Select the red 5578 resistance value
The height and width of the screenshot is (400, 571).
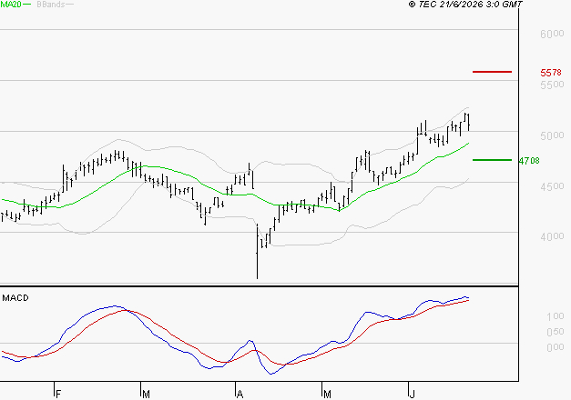click(x=551, y=73)
